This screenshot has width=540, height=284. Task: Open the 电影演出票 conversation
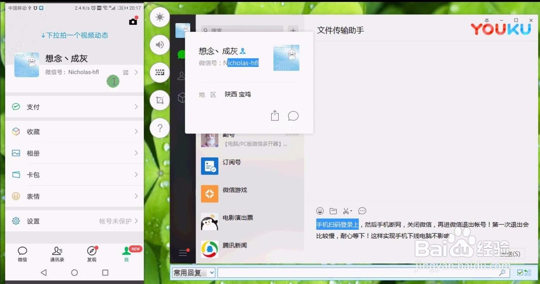[x=251, y=222]
